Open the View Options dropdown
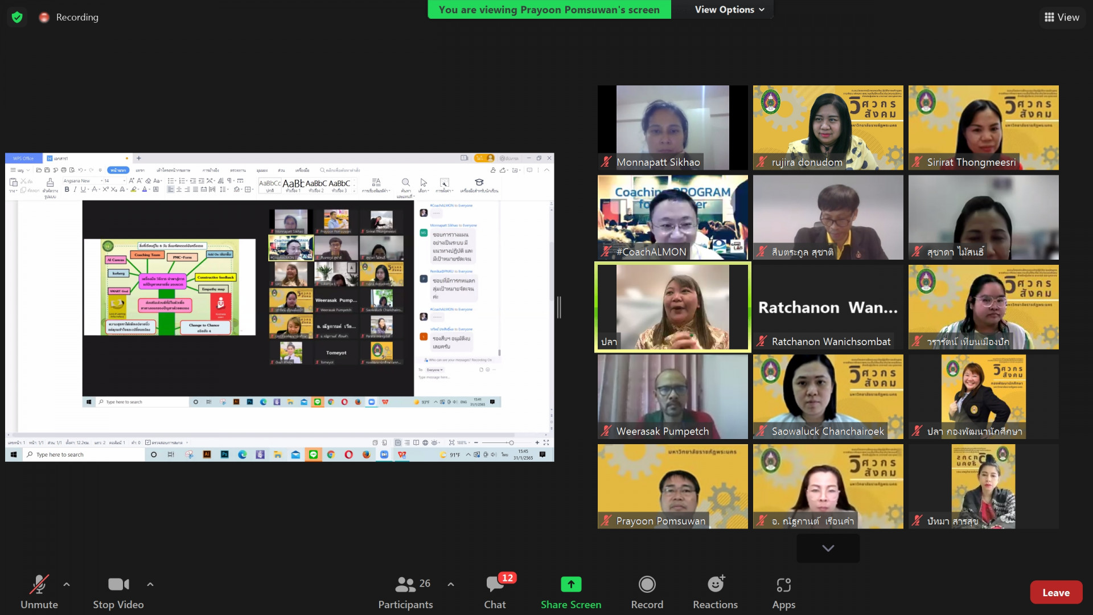1093x615 pixels. point(729,10)
